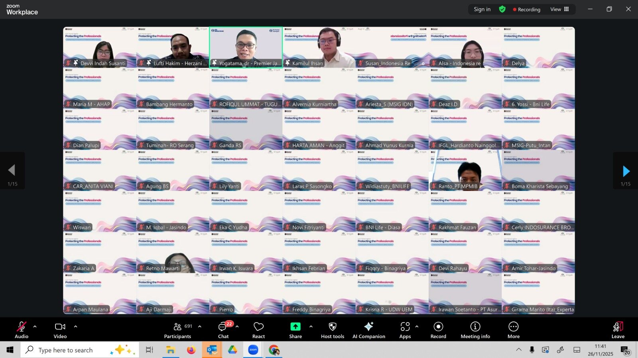Open the Participants panel
638x358 pixels.
coord(177,330)
